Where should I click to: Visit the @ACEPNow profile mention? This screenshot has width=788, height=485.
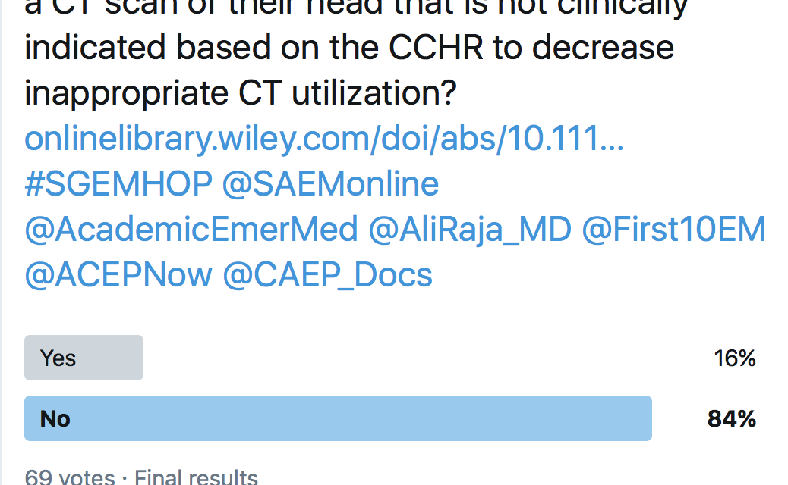pos(118,275)
